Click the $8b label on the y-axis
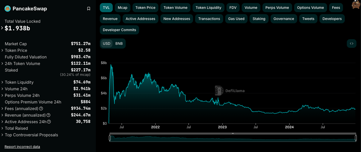 (x=104, y=63)
